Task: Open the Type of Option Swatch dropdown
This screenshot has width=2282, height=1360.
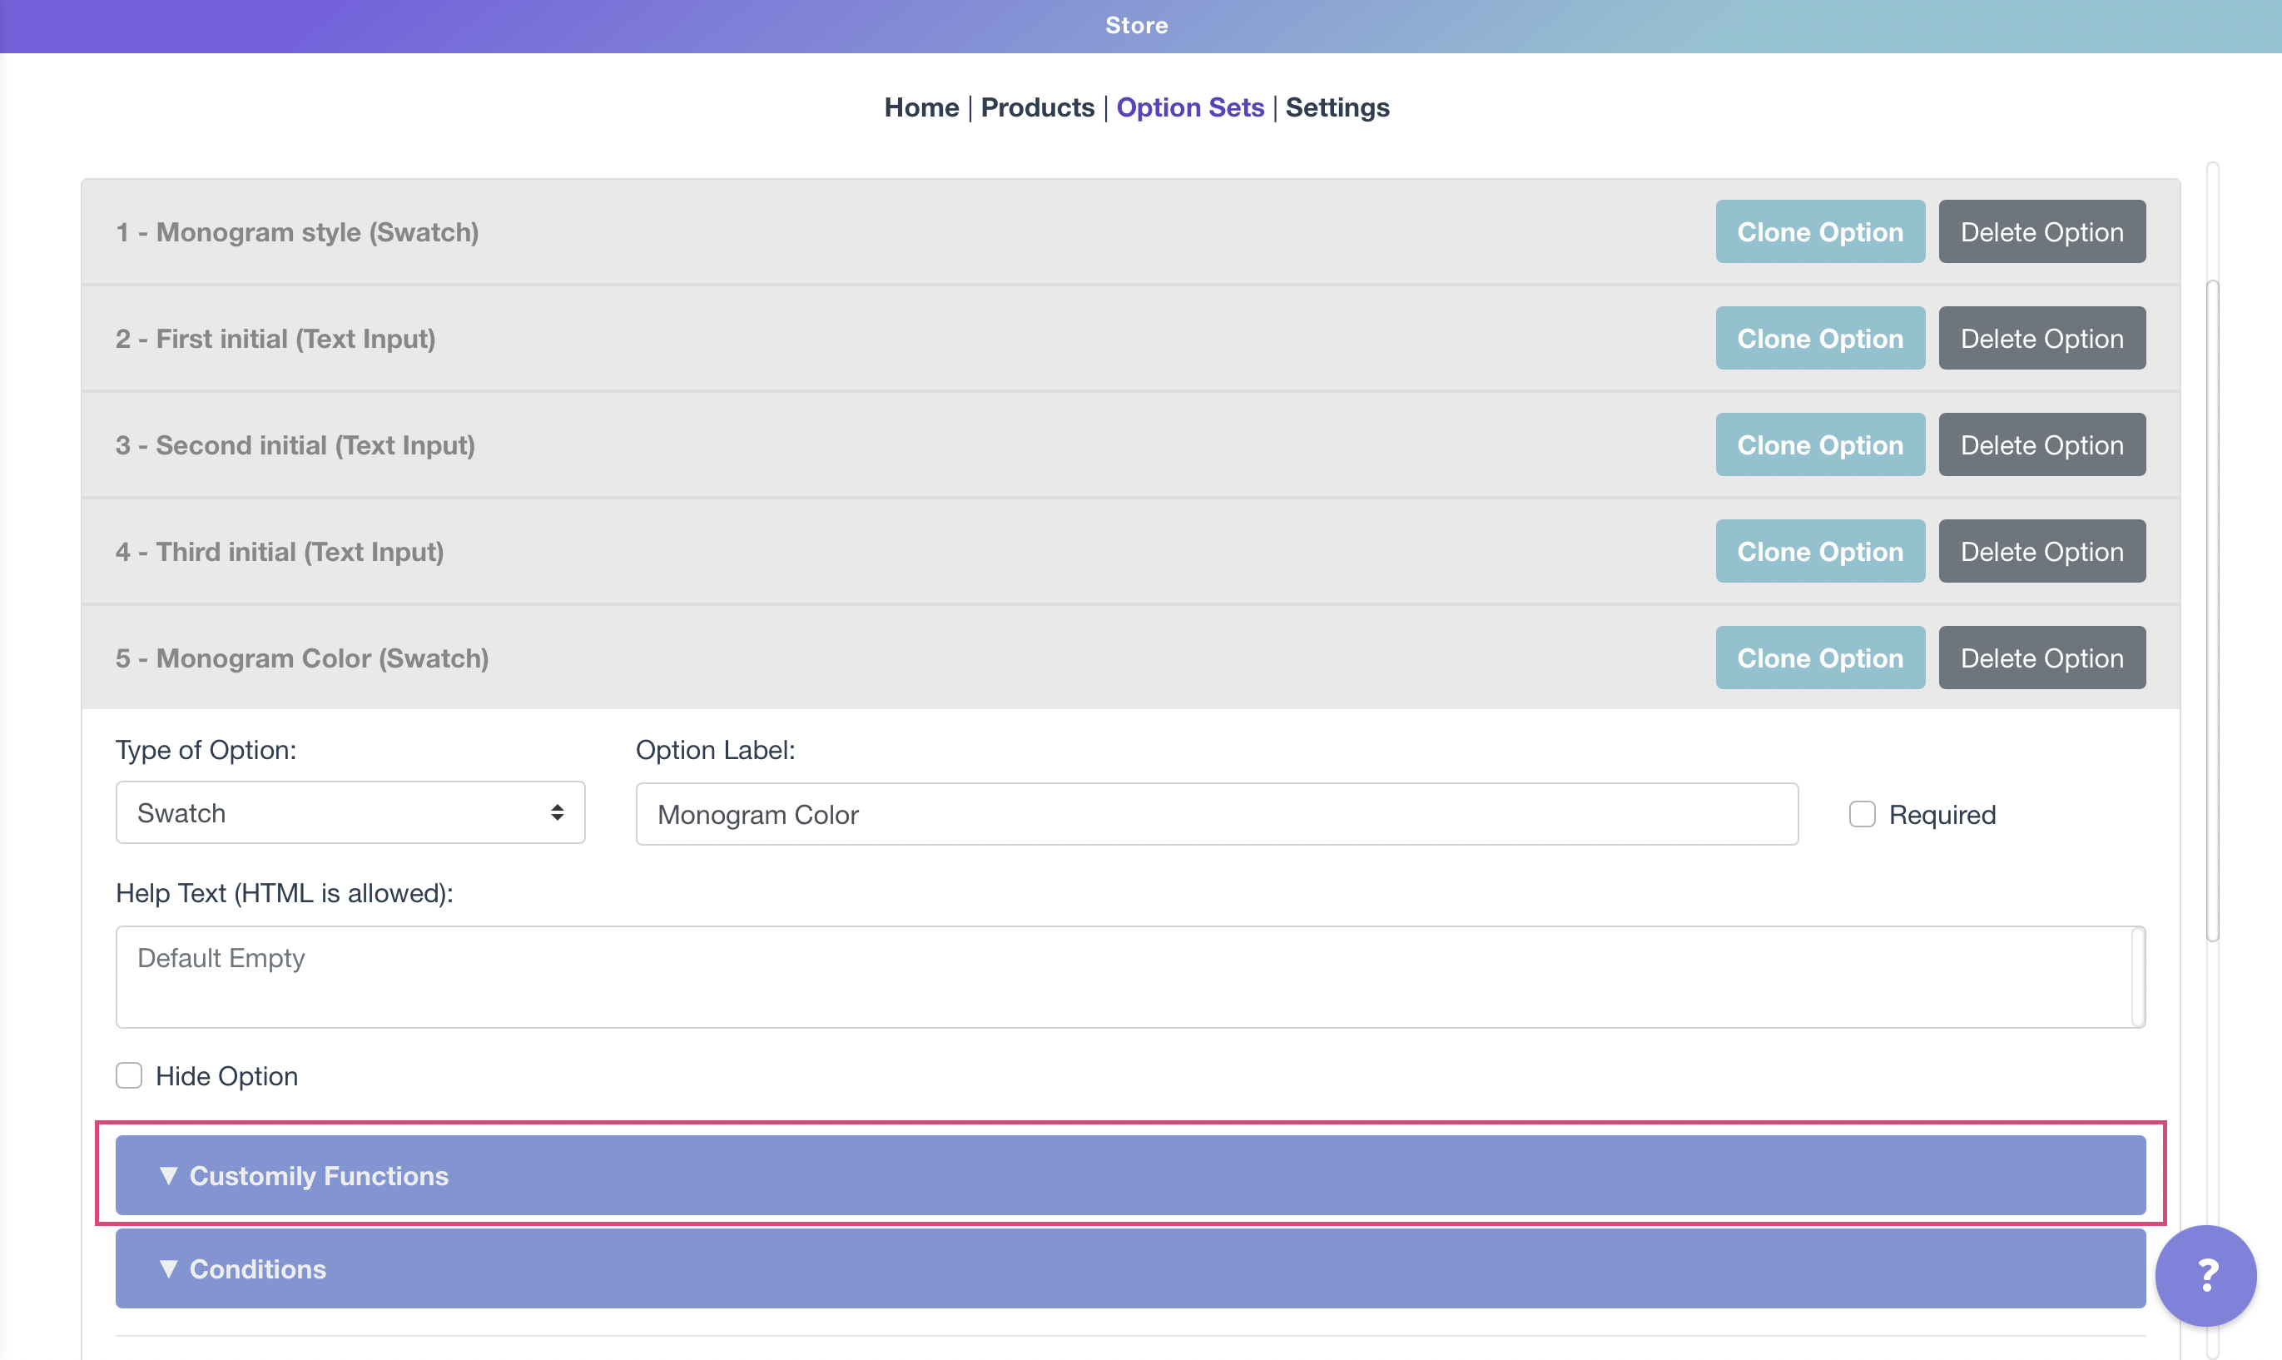Action: (350, 813)
